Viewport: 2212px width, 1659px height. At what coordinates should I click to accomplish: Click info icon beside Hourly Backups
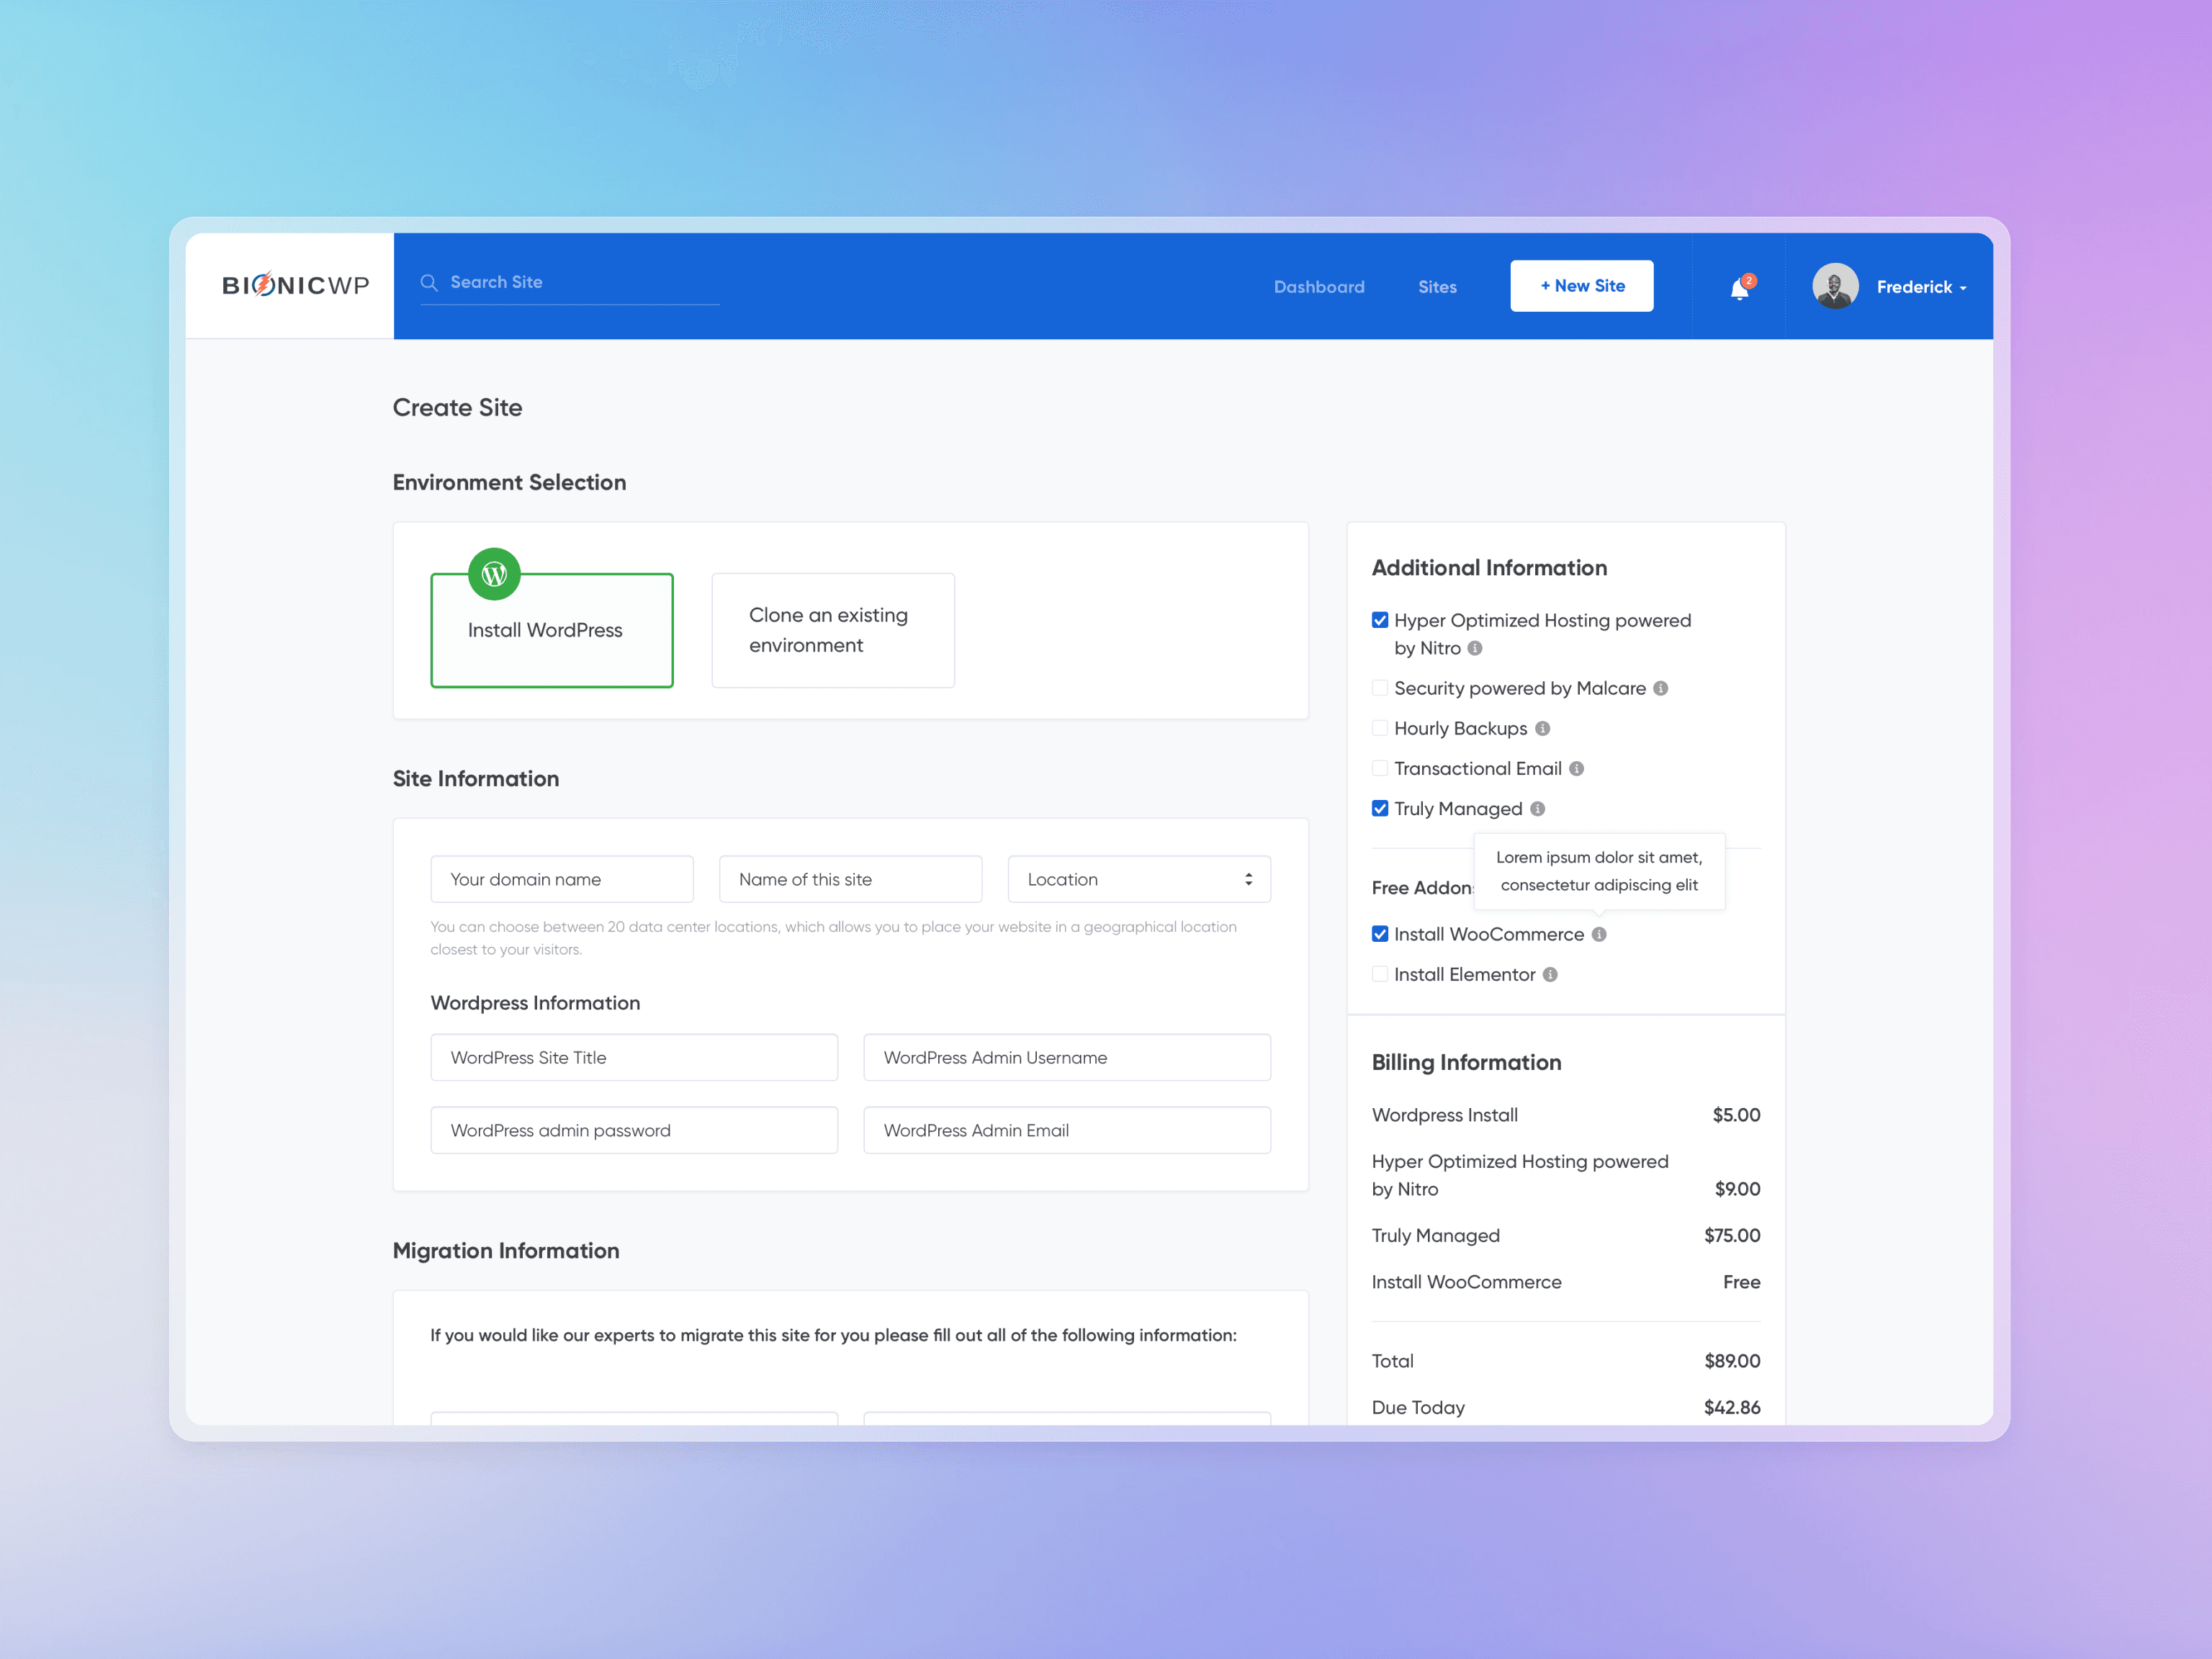[x=1542, y=728]
